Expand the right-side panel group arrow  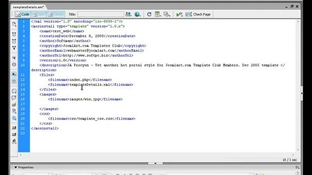(x=302, y=93)
